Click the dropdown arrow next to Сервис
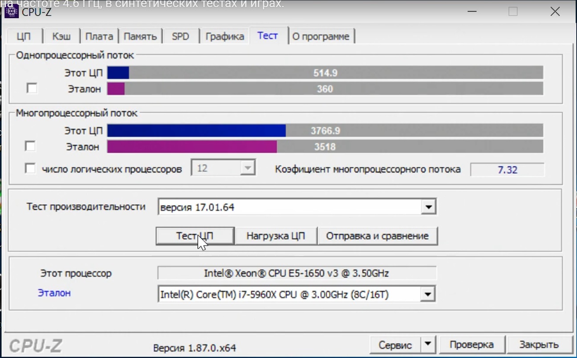This screenshot has height=358, width=577. point(428,345)
